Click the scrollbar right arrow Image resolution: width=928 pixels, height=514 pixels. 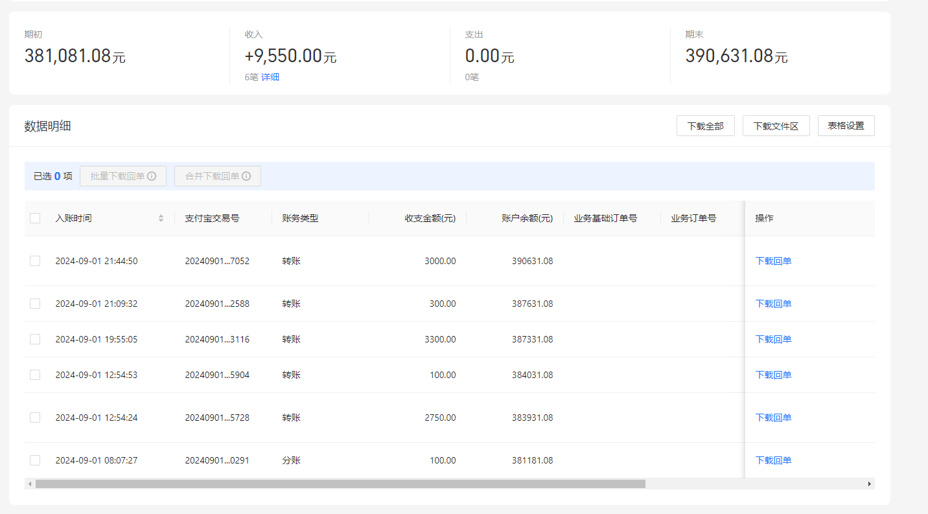pyautogui.click(x=870, y=484)
